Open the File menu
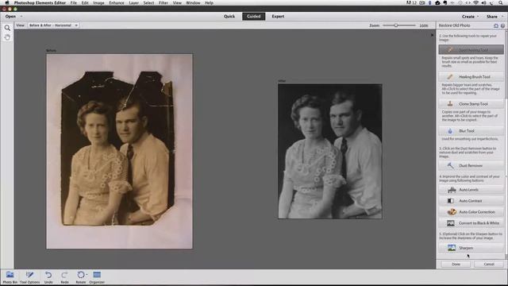Screen dimensions: 508x286 [74, 2]
